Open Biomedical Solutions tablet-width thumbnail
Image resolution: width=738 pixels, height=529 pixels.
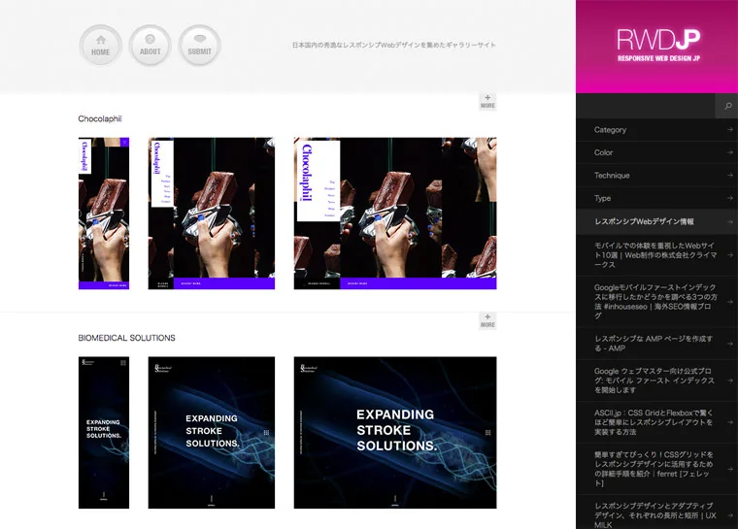[x=212, y=433]
